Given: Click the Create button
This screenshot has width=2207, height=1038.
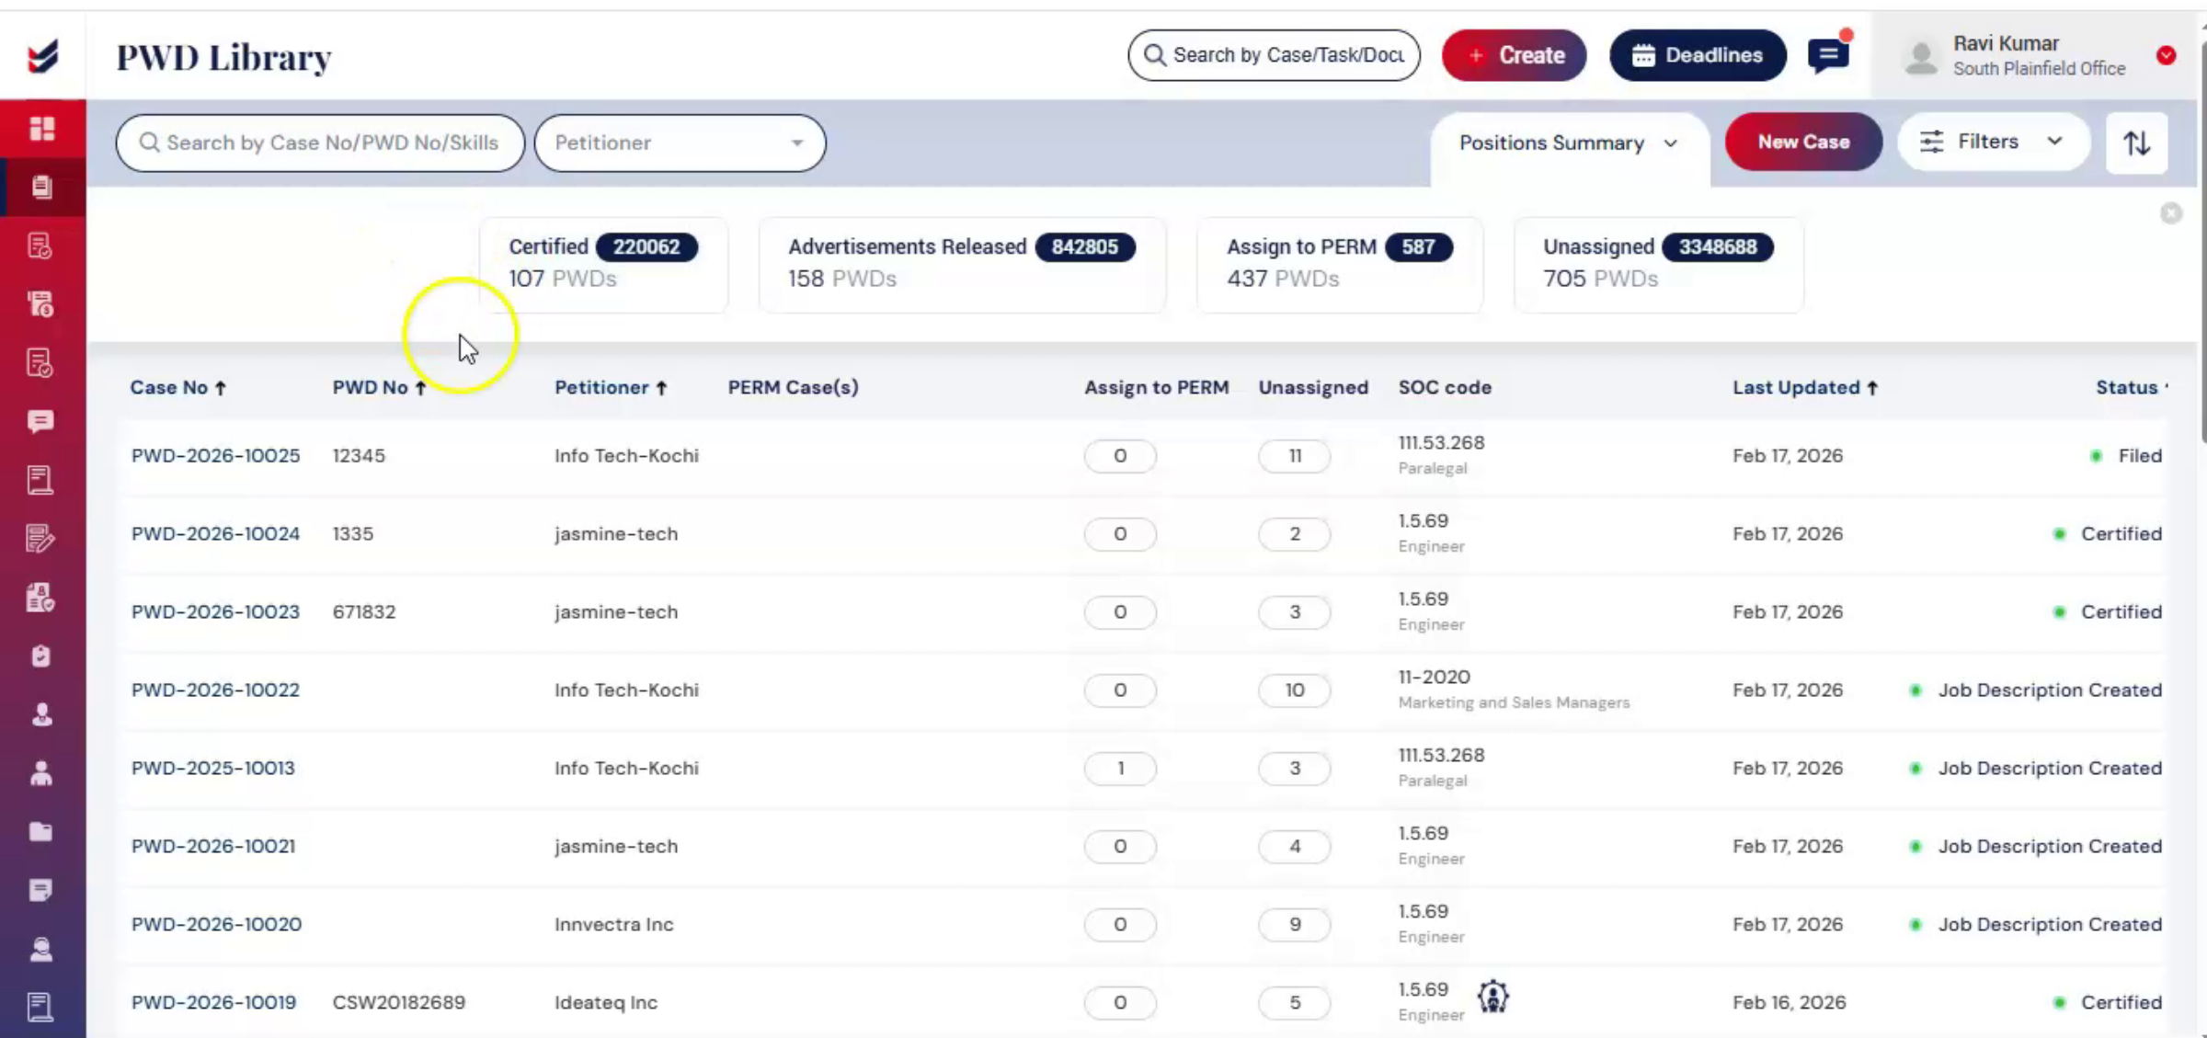Looking at the screenshot, I should 1514,55.
